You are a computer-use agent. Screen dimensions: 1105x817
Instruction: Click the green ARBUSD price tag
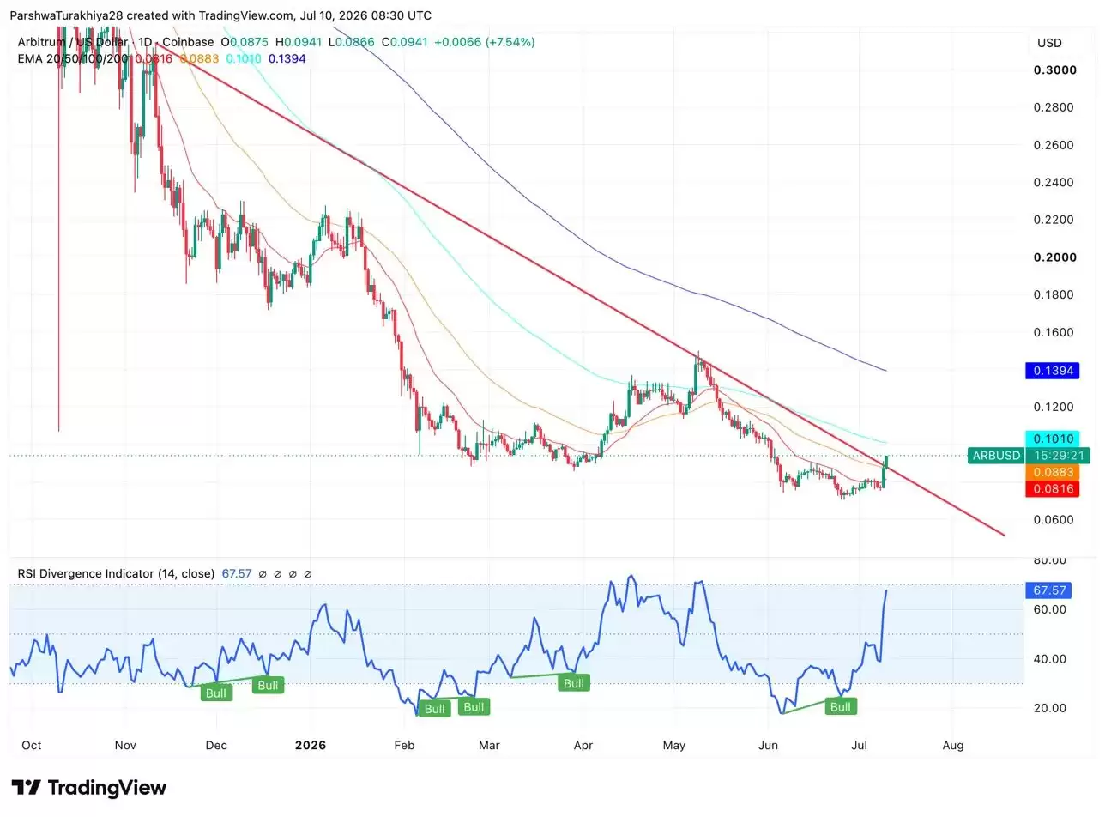click(x=995, y=456)
